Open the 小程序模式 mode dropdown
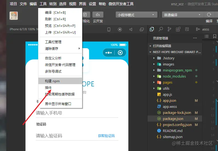This screenshot has height=151, width=218. [x=136, y=15]
